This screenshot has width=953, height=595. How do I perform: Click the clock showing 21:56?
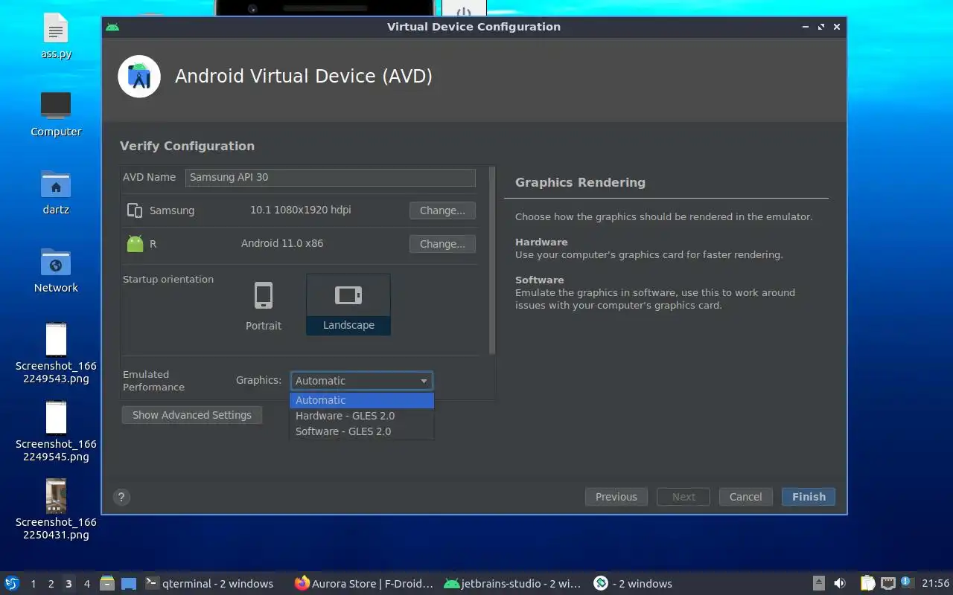pyautogui.click(x=935, y=583)
